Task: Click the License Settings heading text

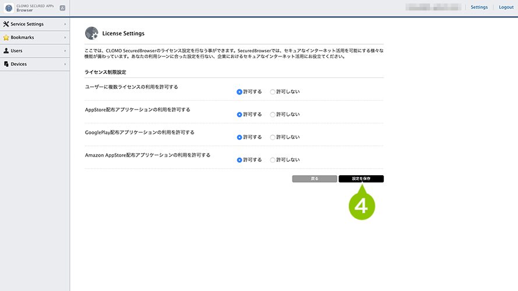Action: 123,33
